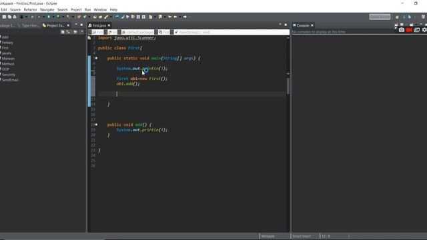Viewport: 427px width, 240px height.
Task: Click the Search flashlight toolbar icon
Action: pos(106,17)
